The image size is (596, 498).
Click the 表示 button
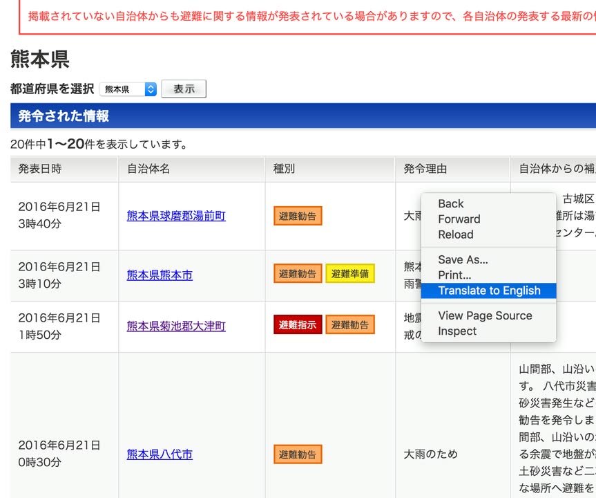(184, 89)
